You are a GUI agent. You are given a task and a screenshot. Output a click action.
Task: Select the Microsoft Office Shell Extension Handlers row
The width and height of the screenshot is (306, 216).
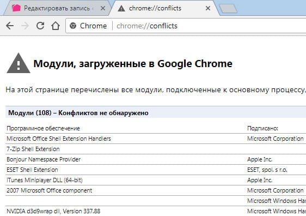point(156,139)
